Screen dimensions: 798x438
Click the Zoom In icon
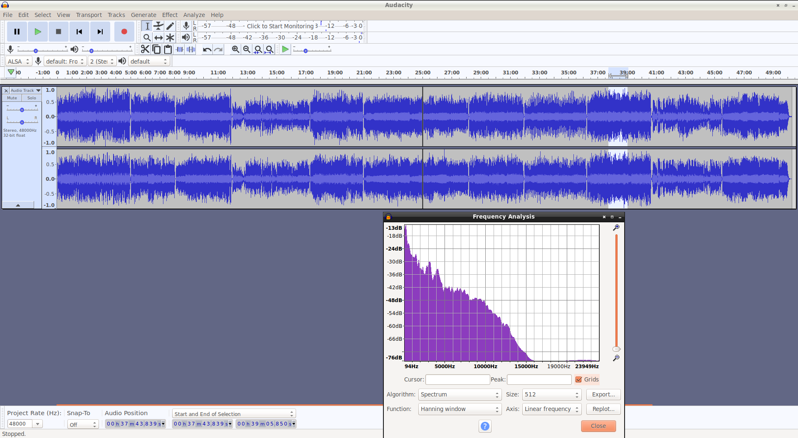tap(236, 49)
